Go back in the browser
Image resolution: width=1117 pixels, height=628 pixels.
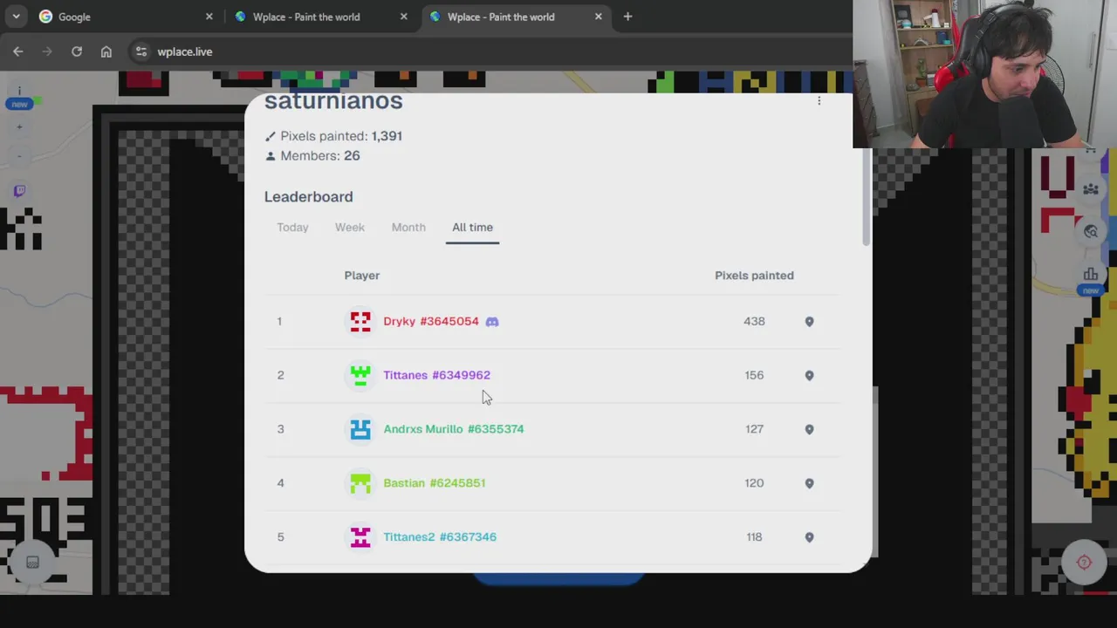(x=17, y=51)
